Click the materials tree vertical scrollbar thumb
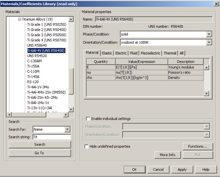This screenshot has height=178, width=220. (x=71, y=82)
